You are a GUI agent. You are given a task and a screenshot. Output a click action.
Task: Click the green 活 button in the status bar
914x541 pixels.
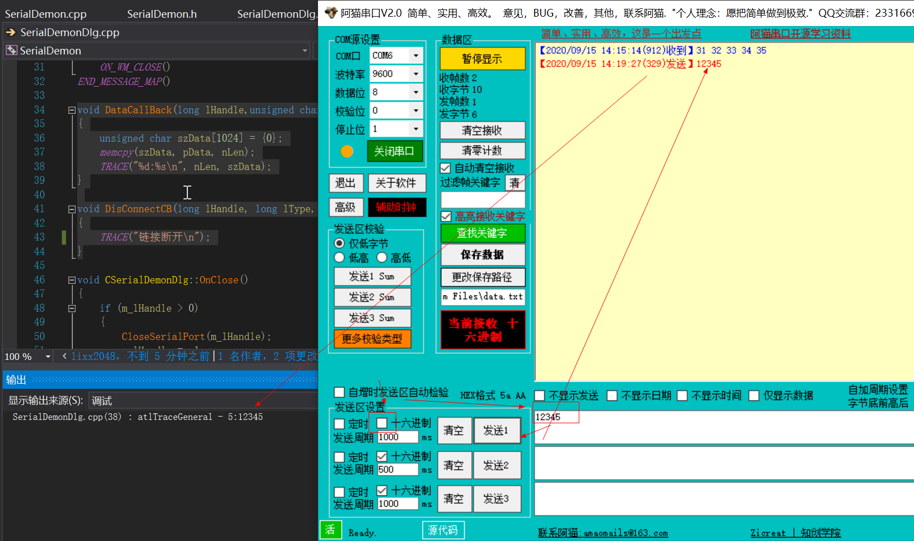tap(330, 530)
